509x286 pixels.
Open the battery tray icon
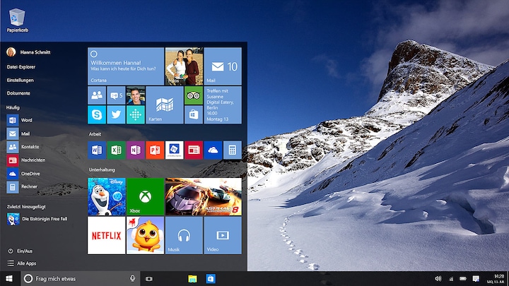click(463, 278)
